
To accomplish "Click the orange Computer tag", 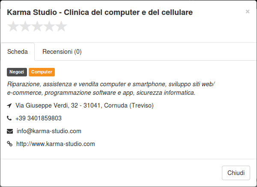I will [x=42, y=72].
